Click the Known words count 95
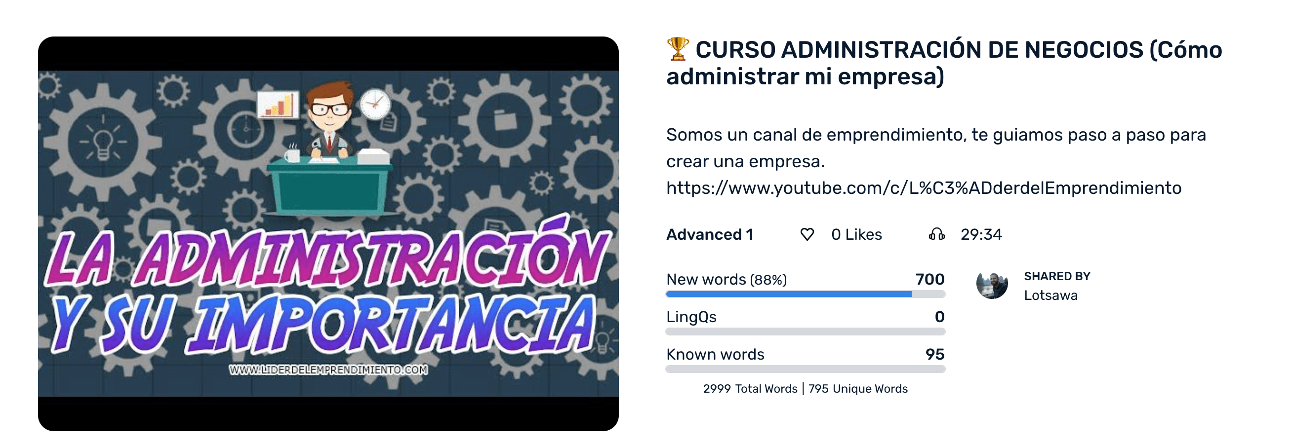This screenshot has height=444, width=1292. click(x=934, y=354)
